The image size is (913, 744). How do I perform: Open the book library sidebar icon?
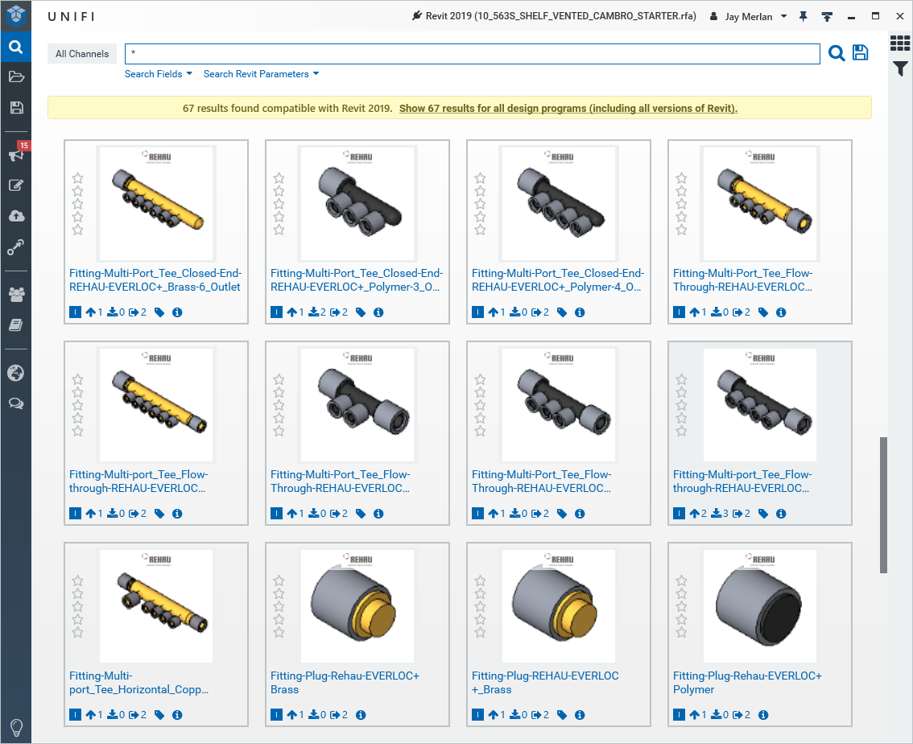tap(16, 324)
